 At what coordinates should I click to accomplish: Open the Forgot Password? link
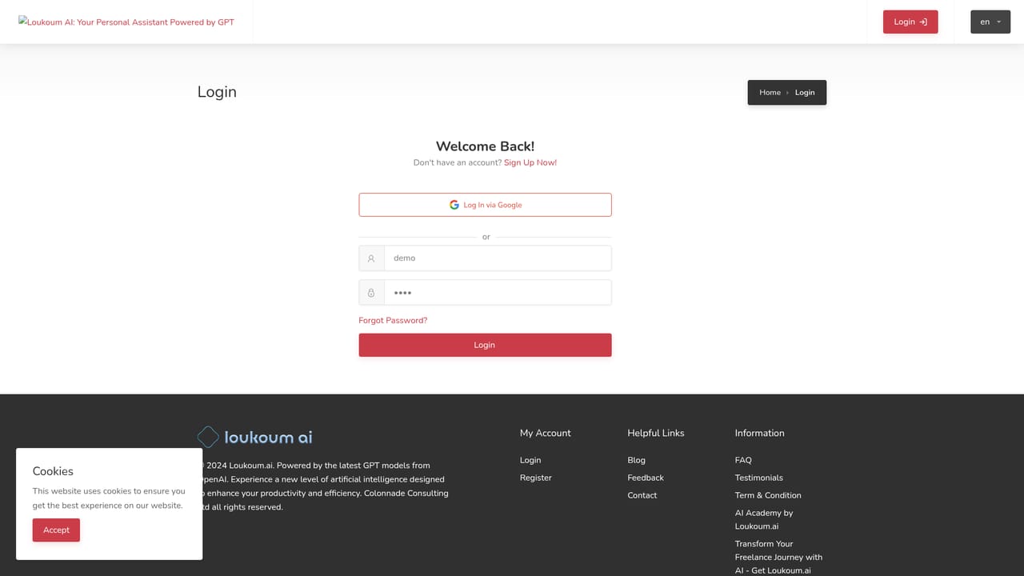point(393,320)
